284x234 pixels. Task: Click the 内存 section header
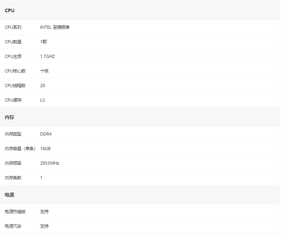tap(9, 117)
